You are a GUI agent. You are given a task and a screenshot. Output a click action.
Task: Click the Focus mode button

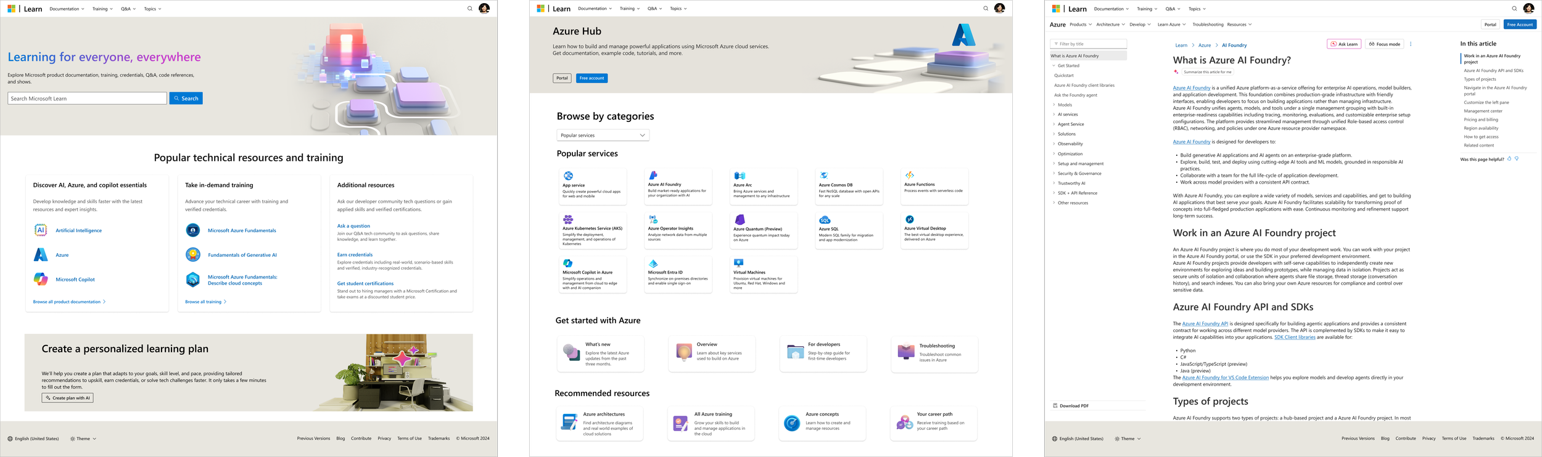coord(1384,44)
